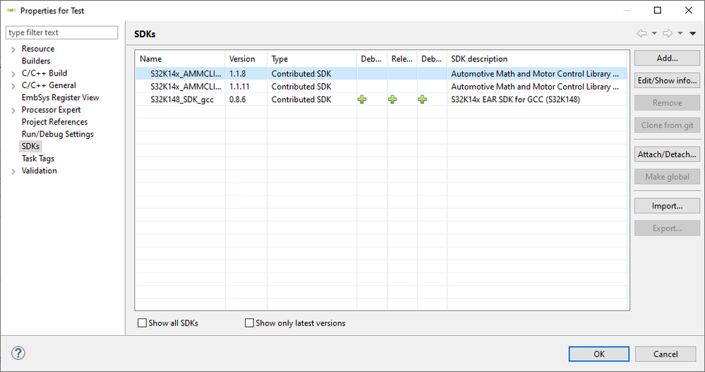Screen dimensions: 705x372
Task: Click the first green plus for S32K148_SDK_gcc
Action: 362,99
